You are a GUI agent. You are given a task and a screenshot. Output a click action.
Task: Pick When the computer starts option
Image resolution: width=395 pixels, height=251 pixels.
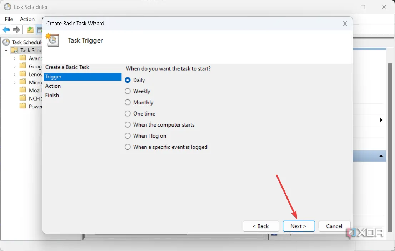point(127,125)
